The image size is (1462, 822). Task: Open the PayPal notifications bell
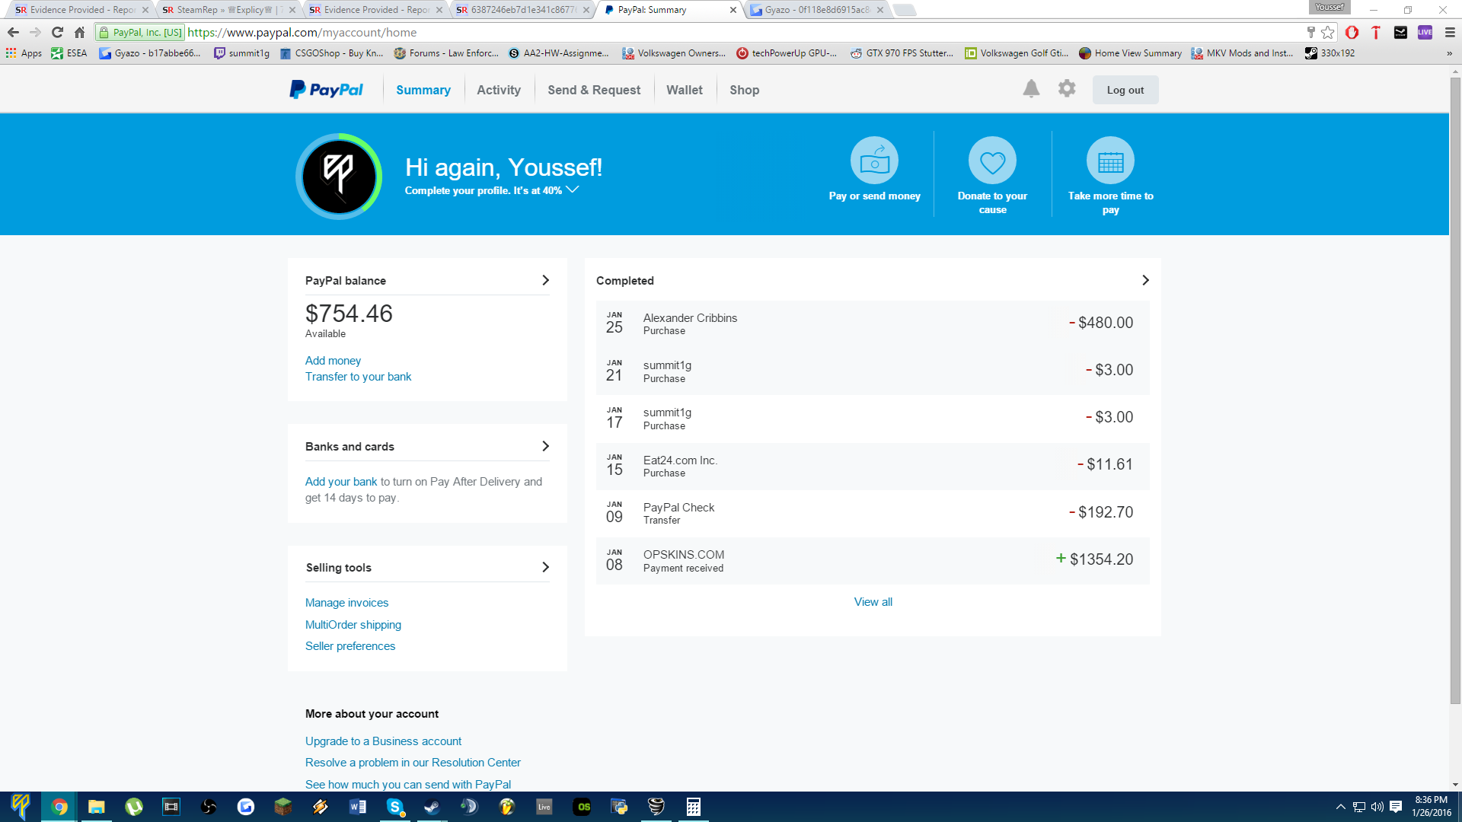(x=1031, y=89)
